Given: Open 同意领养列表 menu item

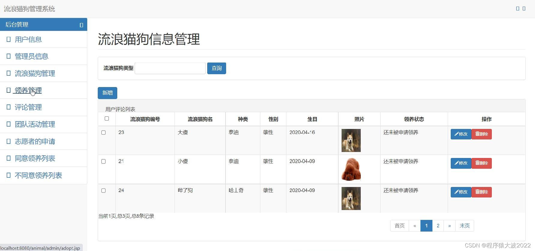Looking at the screenshot, I should click(35, 158).
